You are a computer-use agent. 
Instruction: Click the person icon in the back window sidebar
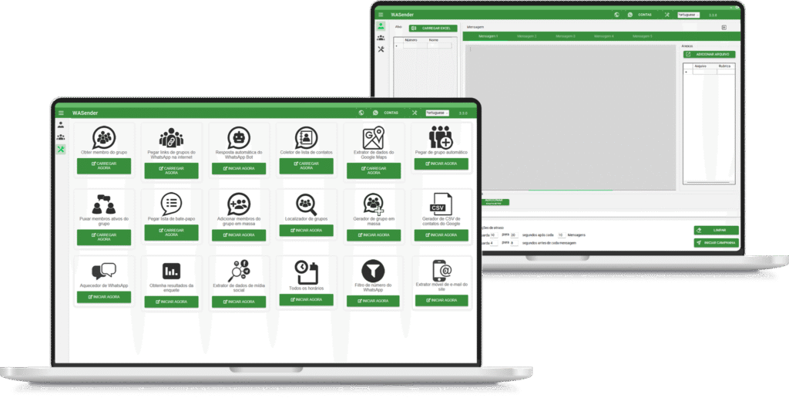(381, 25)
